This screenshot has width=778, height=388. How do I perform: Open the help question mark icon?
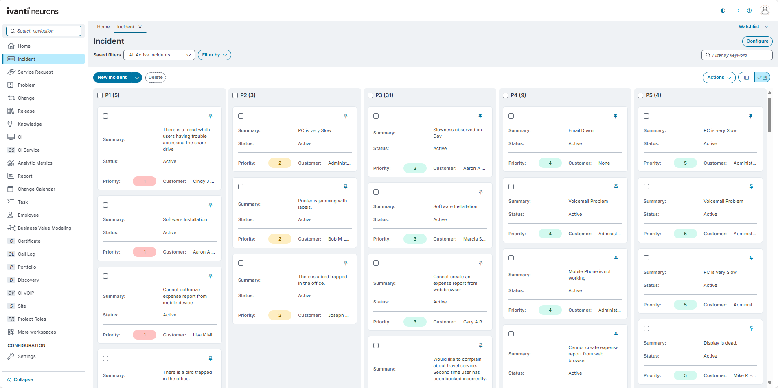(749, 11)
